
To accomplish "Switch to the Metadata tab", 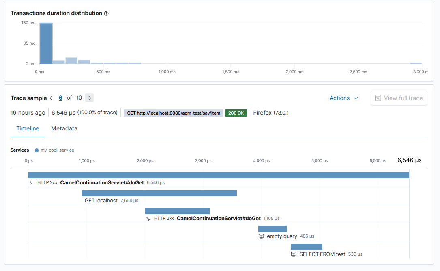I will [x=64, y=128].
